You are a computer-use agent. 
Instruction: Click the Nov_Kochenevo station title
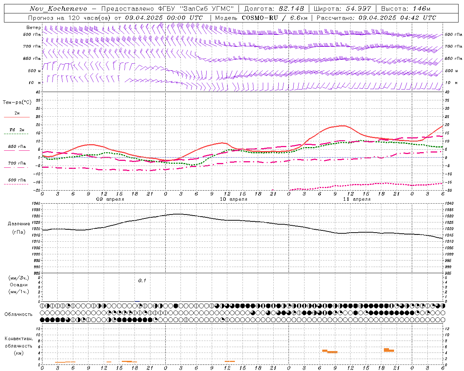[x=58, y=9]
